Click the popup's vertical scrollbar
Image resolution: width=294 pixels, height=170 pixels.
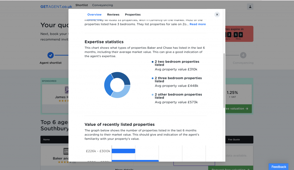click(224, 80)
